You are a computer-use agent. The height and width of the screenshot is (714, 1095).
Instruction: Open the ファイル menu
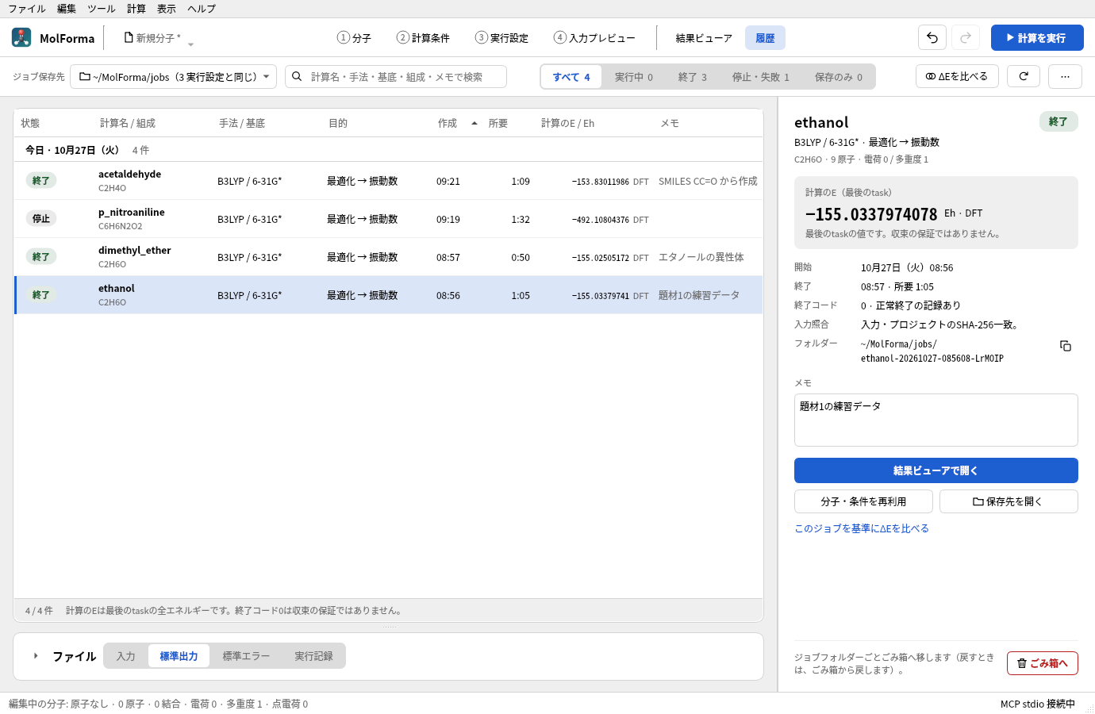(x=27, y=9)
